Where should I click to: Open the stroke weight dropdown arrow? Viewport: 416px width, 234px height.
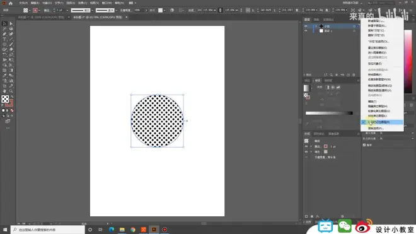(x=67, y=10)
